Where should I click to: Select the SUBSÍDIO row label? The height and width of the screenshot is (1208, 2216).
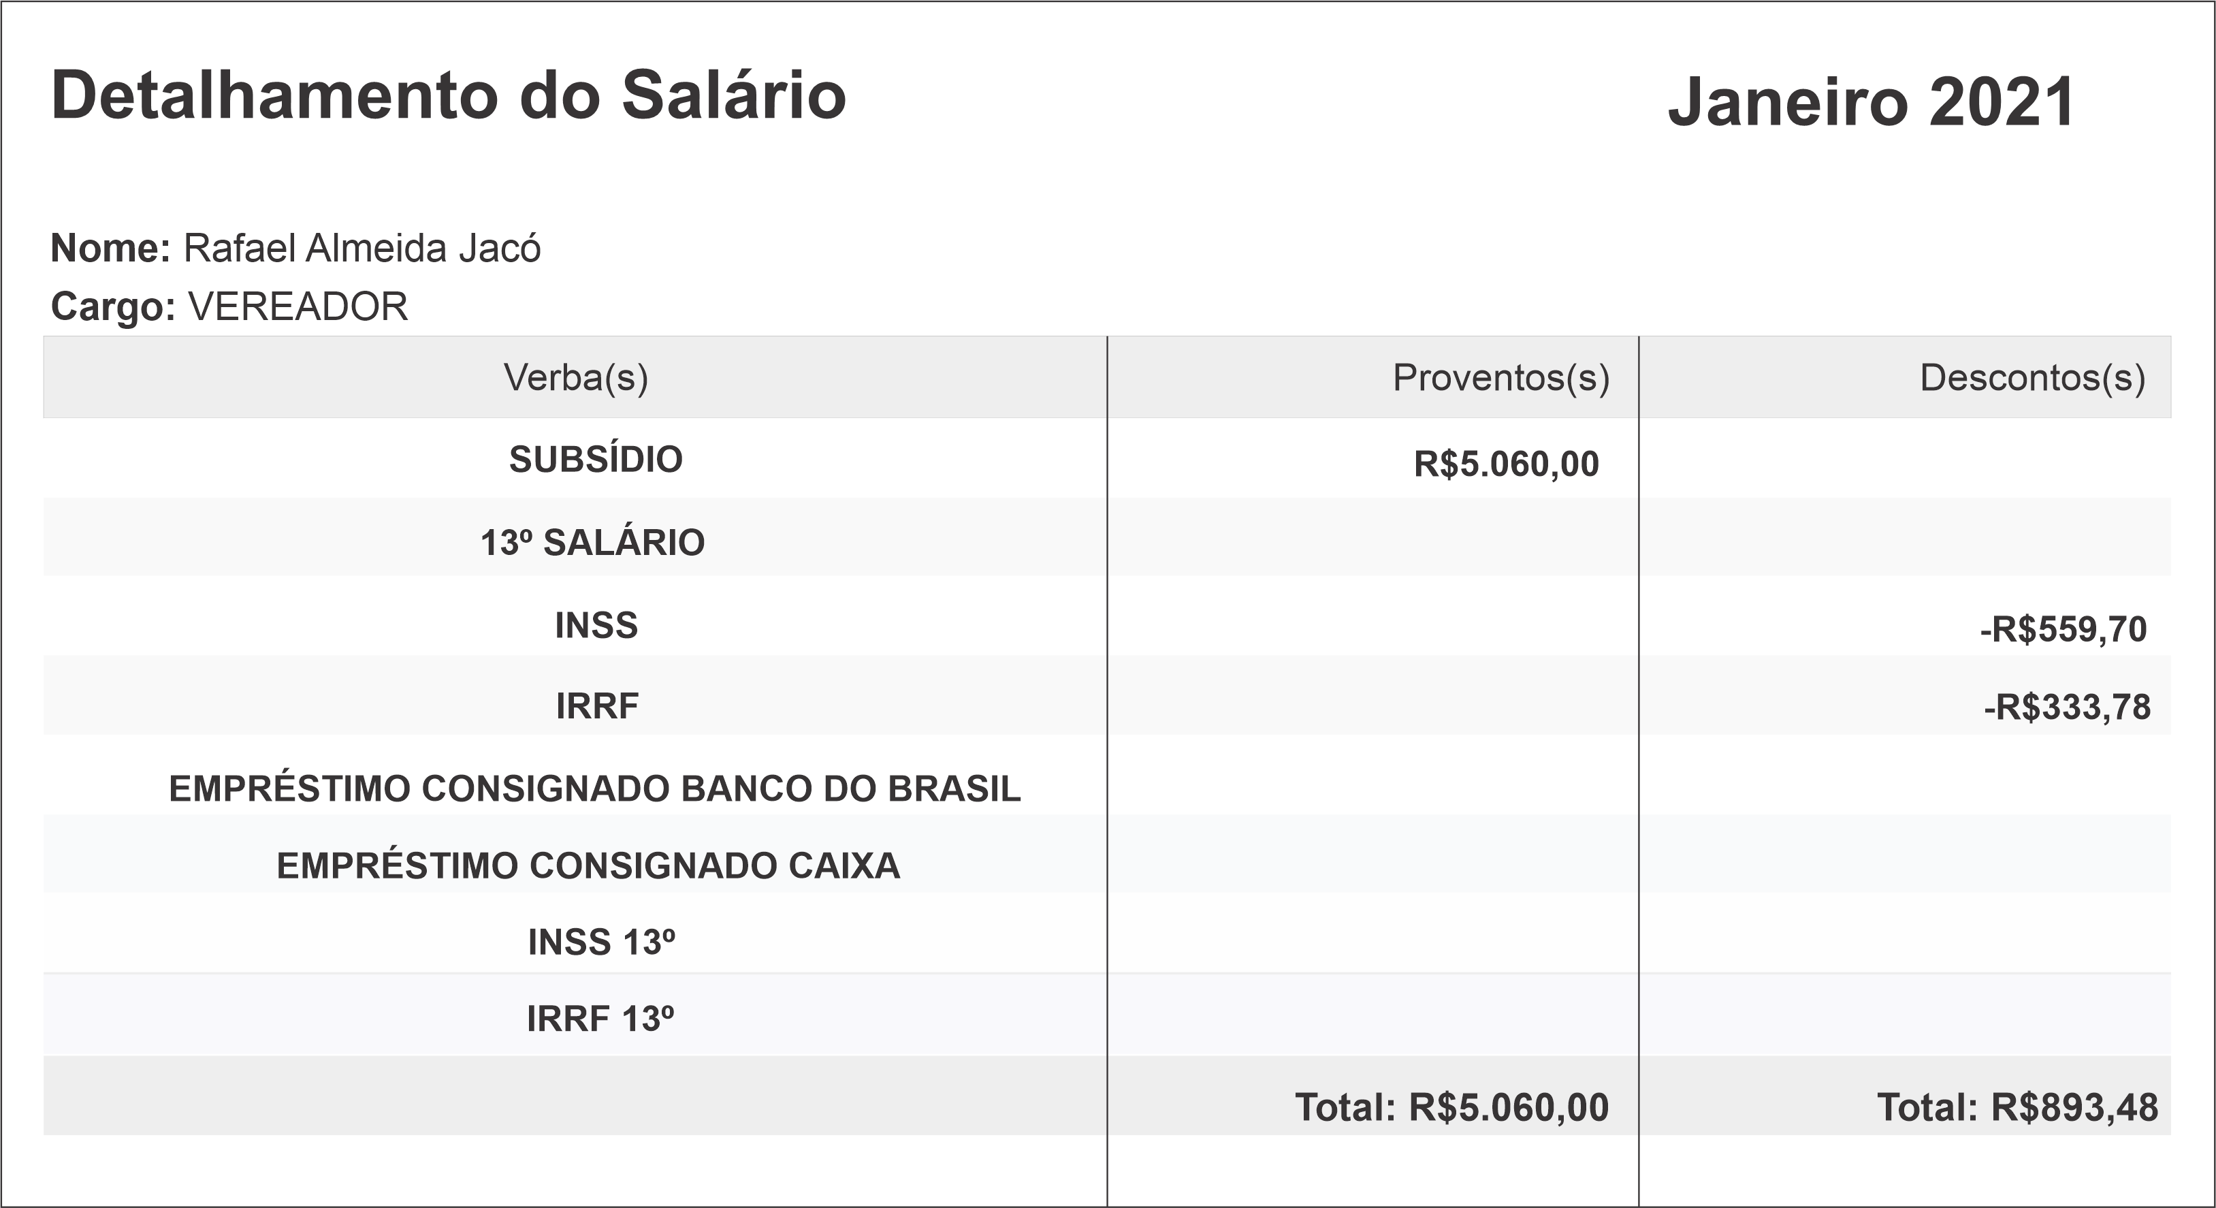coord(595,460)
